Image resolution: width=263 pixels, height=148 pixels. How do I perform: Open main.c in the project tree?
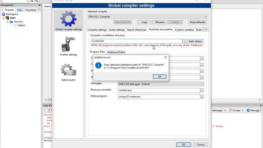click(20, 25)
